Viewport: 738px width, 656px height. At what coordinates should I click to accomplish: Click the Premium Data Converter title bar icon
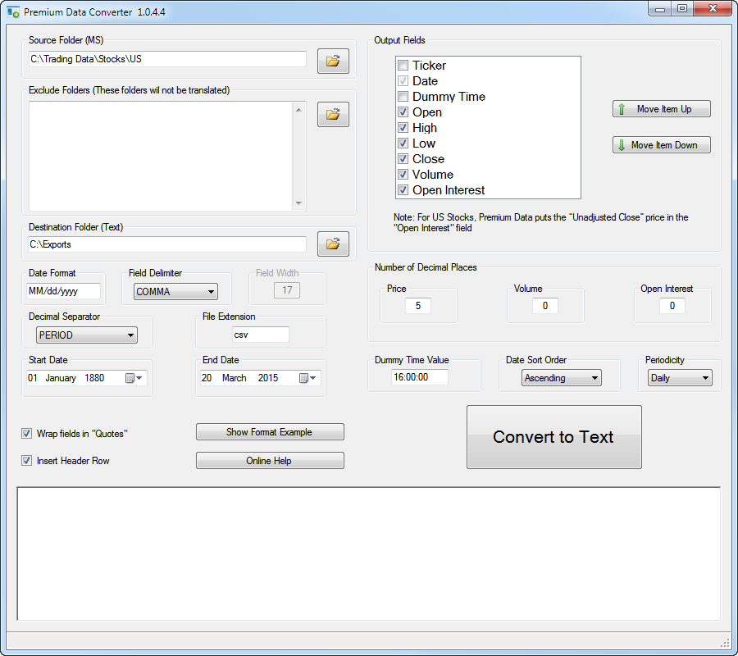pos(11,11)
